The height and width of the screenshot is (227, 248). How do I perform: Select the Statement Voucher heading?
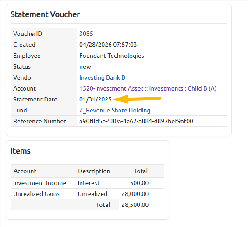(45, 14)
